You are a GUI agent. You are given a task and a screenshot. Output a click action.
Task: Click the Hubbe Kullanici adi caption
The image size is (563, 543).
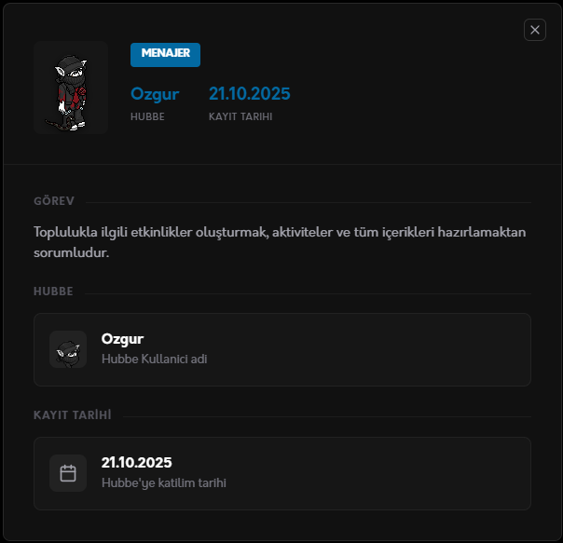click(x=155, y=359)
